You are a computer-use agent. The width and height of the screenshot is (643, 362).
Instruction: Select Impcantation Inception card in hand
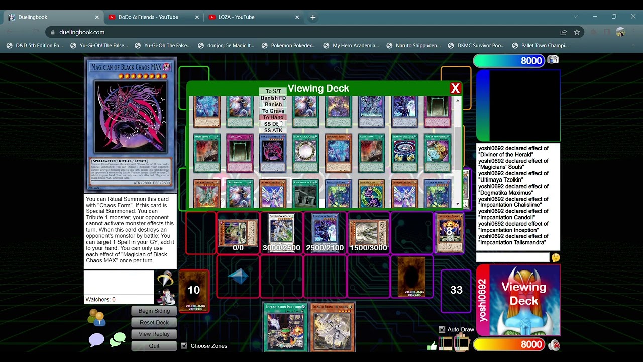285,327
